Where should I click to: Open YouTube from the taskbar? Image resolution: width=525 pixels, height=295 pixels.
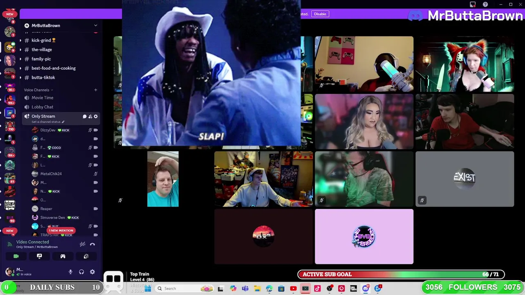click(x=293, y=288)
